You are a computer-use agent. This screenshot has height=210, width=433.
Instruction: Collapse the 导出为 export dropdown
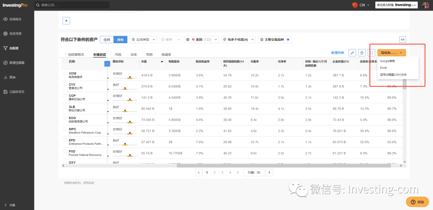(x=392, y=53)
